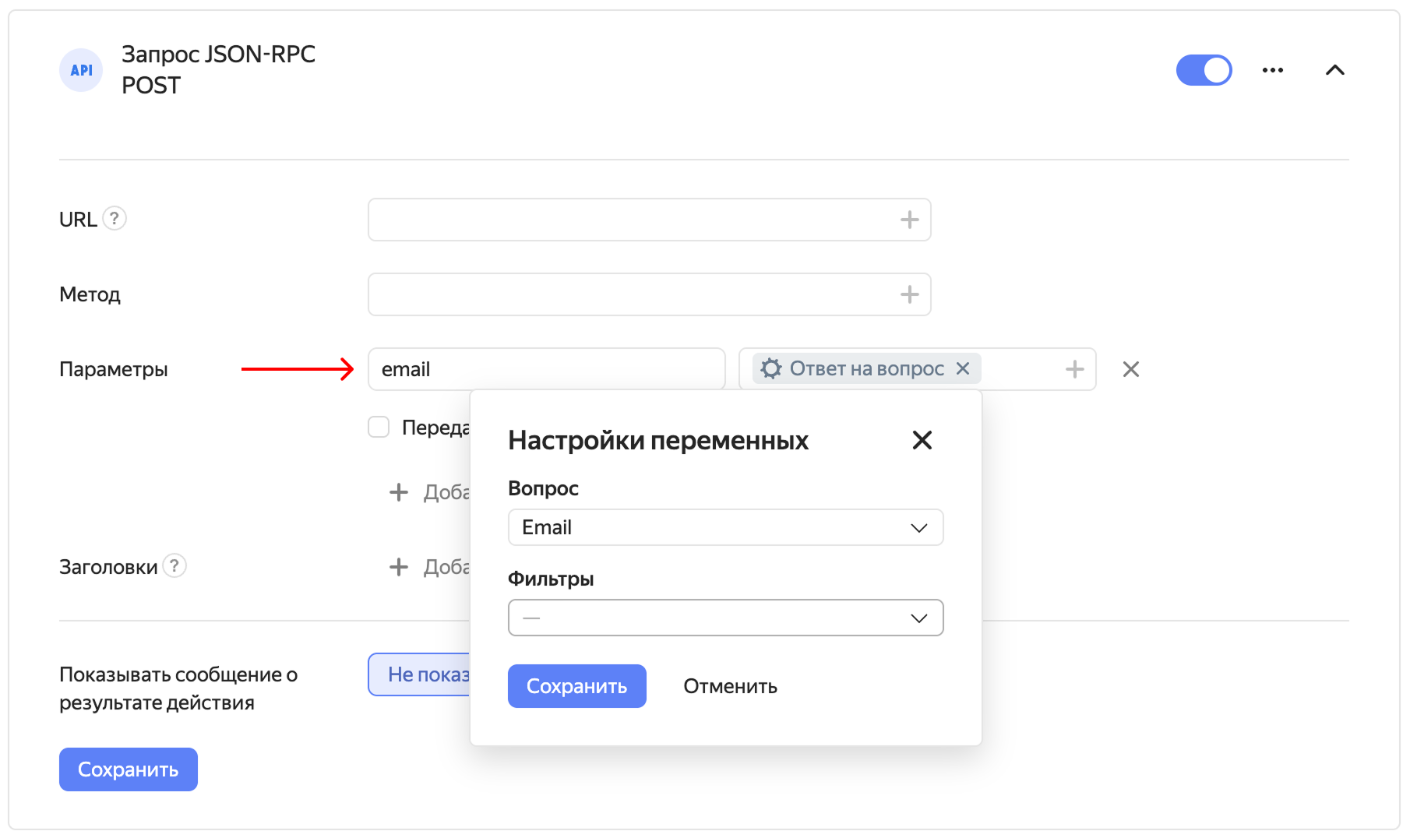Click the API badge icon
The image size is (1410, 838).
coord(81,70)
